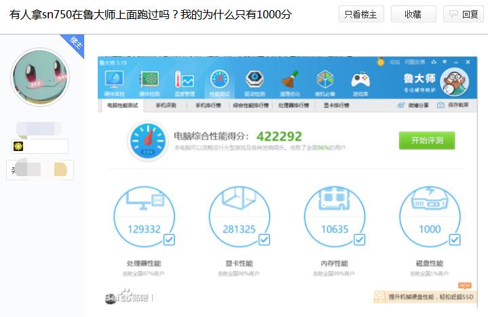
Task: Switch to the 手机排行榜 tab
Action: pos(208,106)
